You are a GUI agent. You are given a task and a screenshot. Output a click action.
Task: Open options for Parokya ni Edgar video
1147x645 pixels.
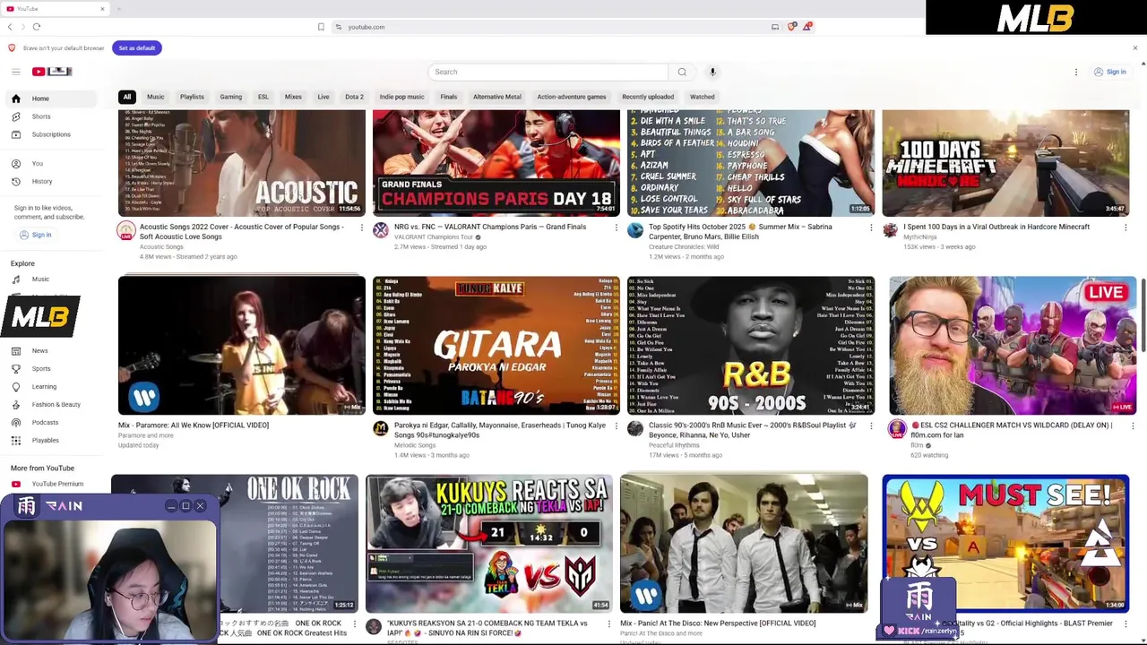[x=617, y=426]
